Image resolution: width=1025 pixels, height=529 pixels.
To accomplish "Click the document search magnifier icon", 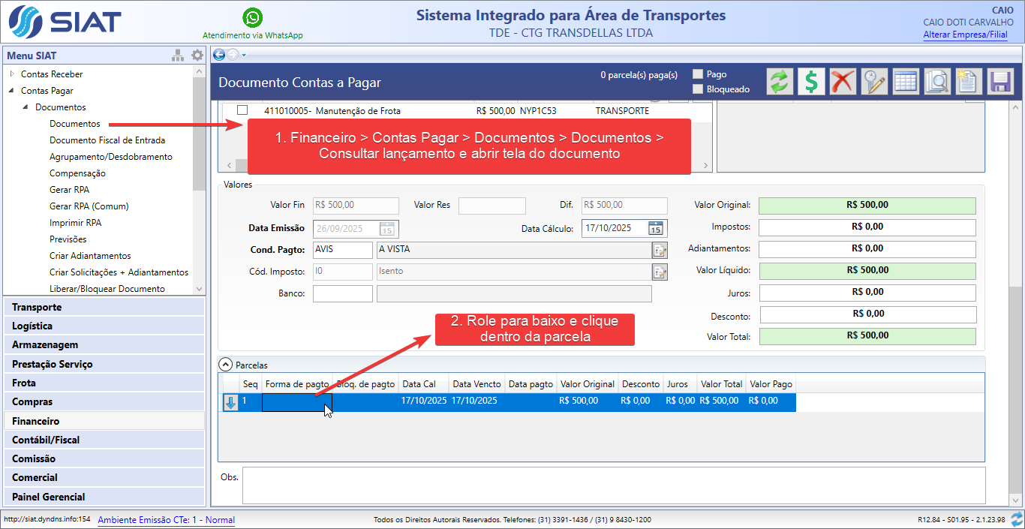I will click(937, 81).
